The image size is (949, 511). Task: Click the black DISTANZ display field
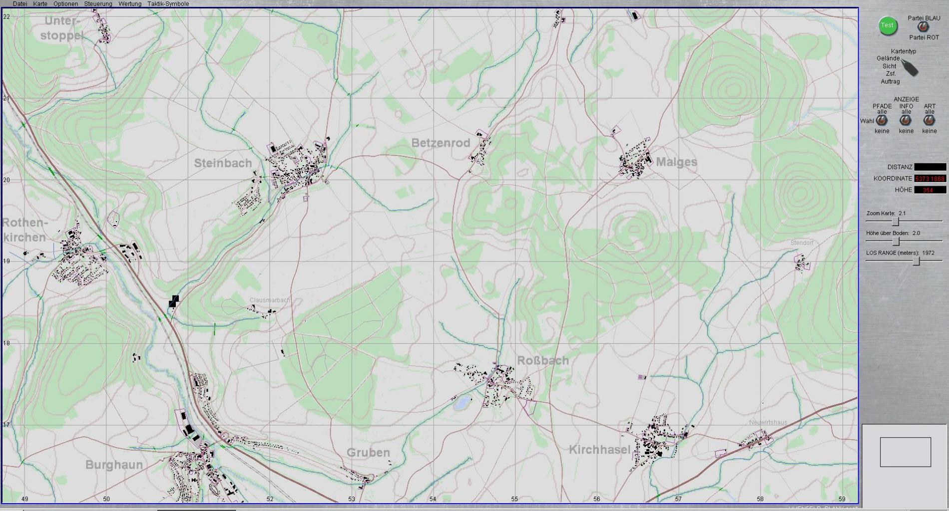930,167
